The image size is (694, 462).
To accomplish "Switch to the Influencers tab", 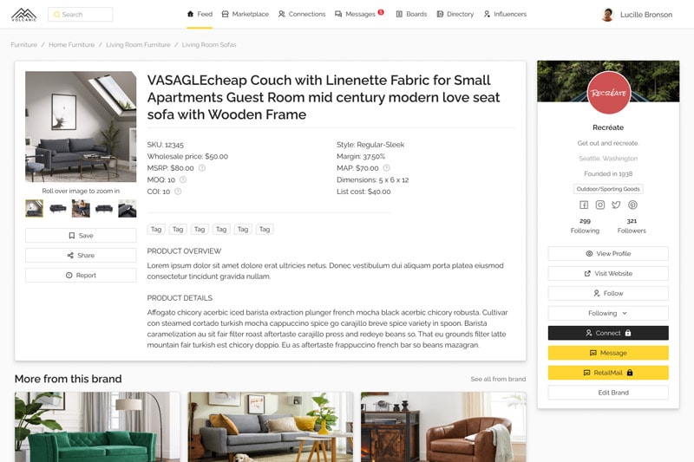I will (505, 14).
